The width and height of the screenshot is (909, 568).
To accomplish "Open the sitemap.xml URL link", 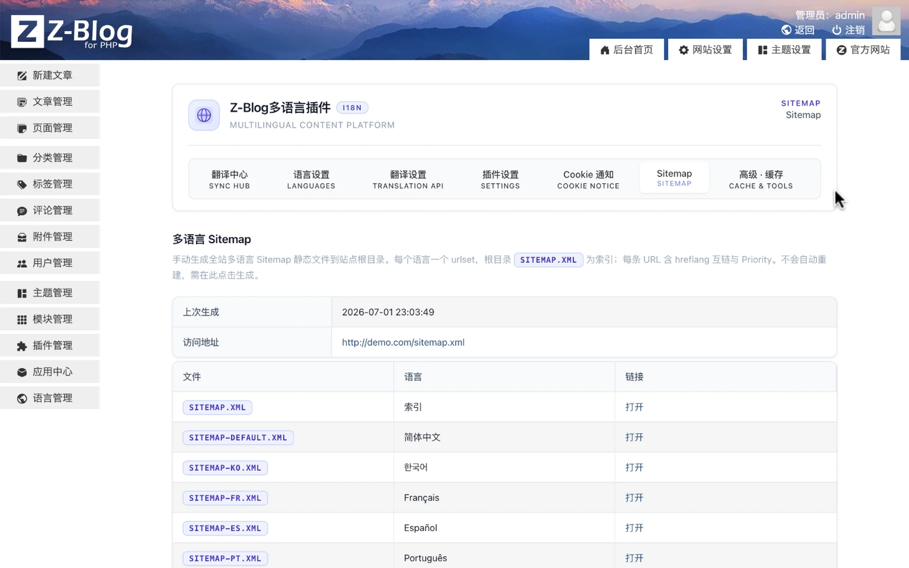I will (403, 342).
